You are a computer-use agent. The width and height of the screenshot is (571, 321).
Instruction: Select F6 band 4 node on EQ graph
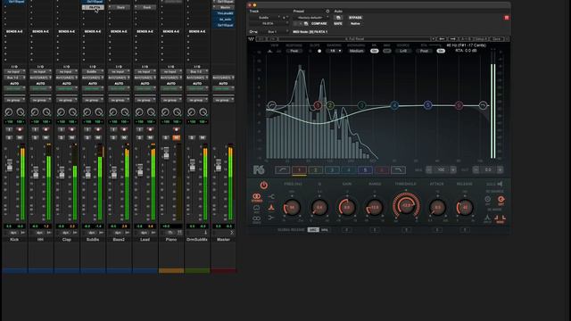[x=394, y=105]
